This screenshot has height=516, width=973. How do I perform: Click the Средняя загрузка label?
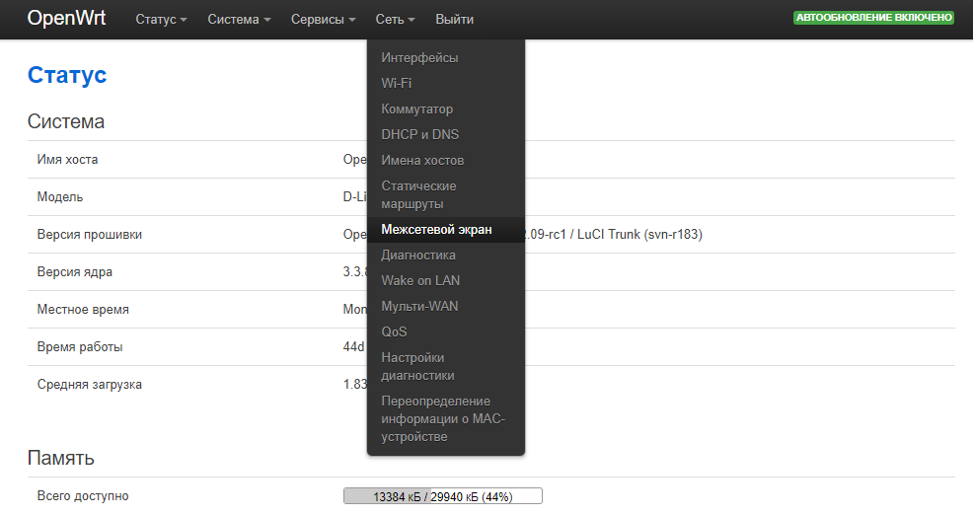pos(90,385)
